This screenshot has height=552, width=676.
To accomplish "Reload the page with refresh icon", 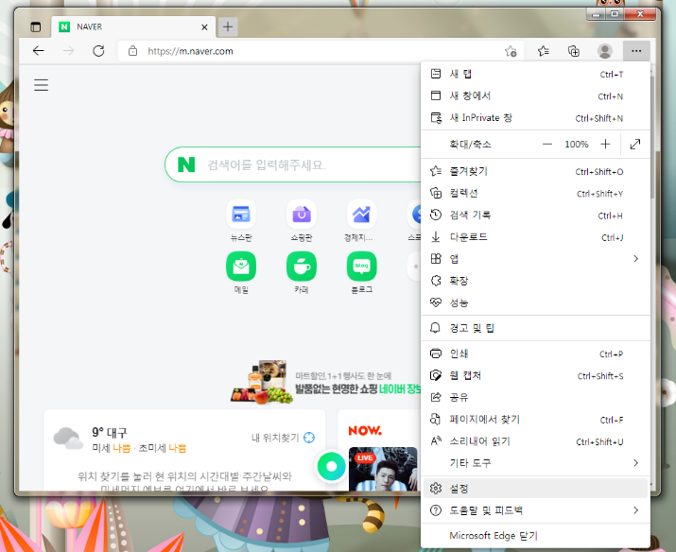I will [98, 51].
